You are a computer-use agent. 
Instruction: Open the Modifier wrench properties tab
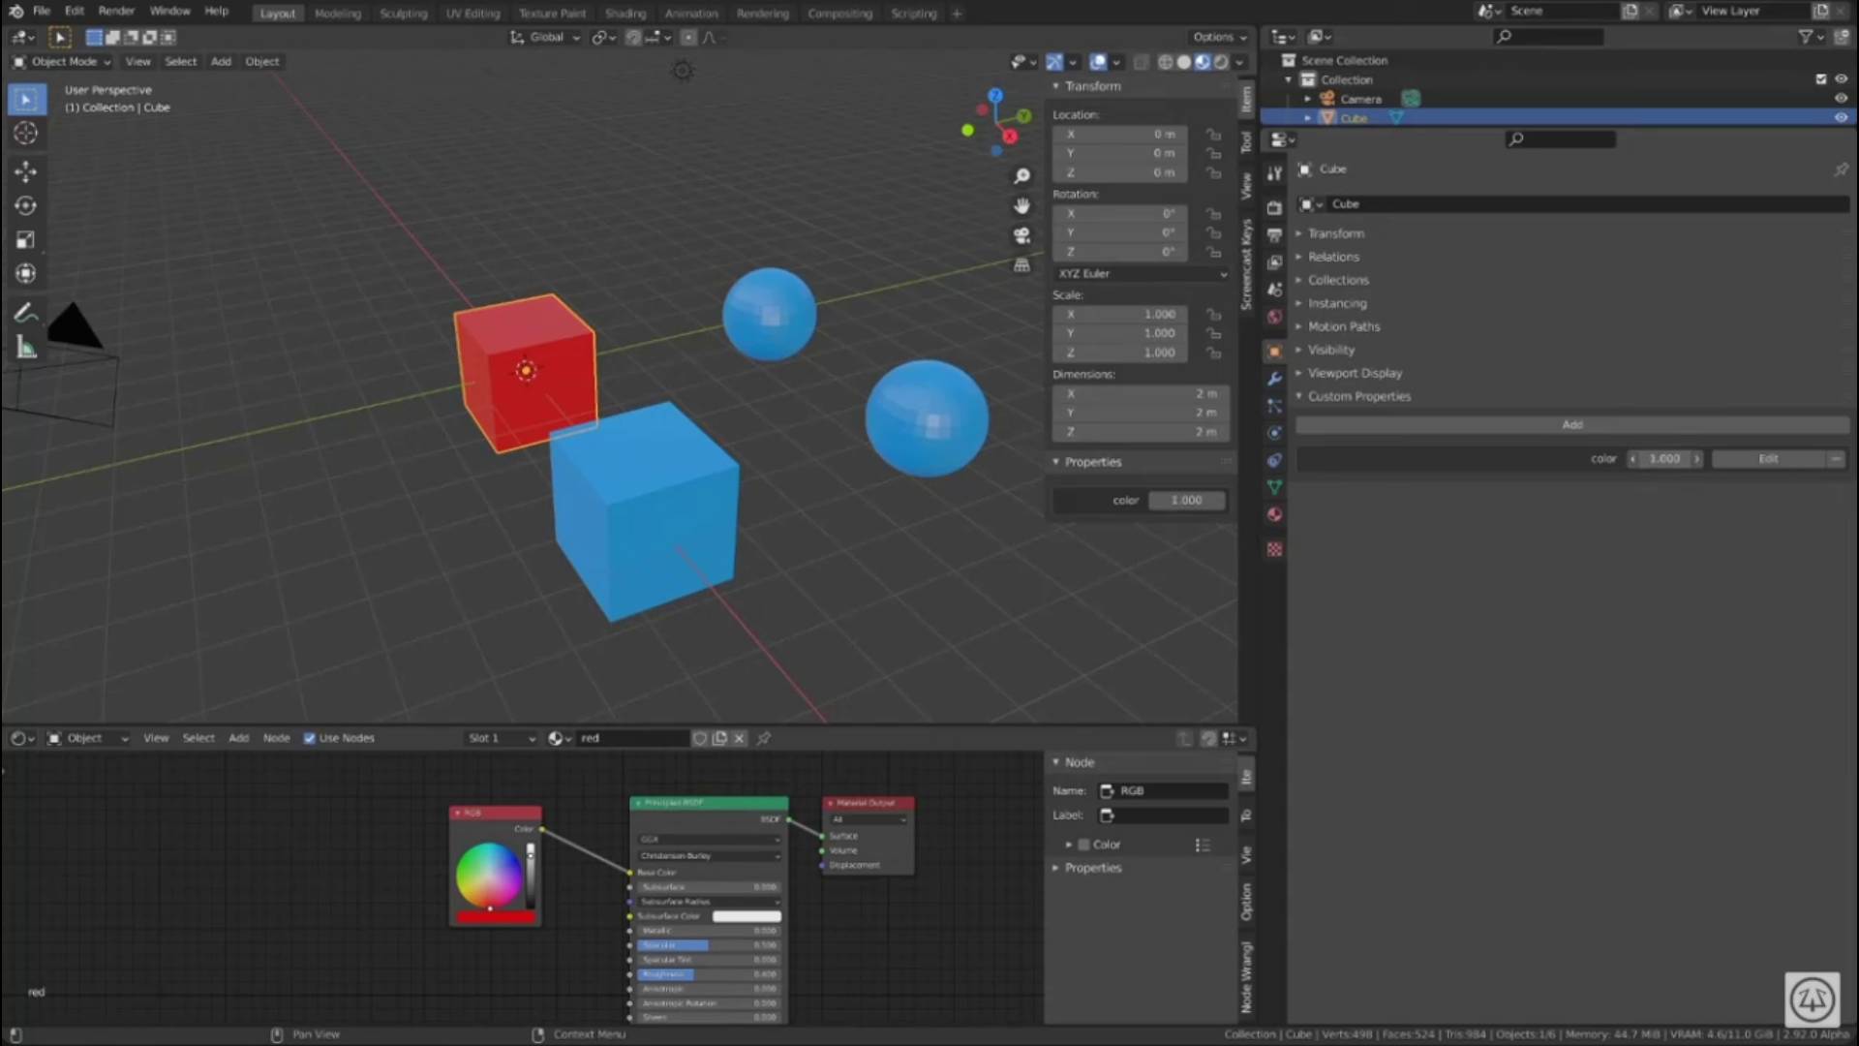(1274, 379)
